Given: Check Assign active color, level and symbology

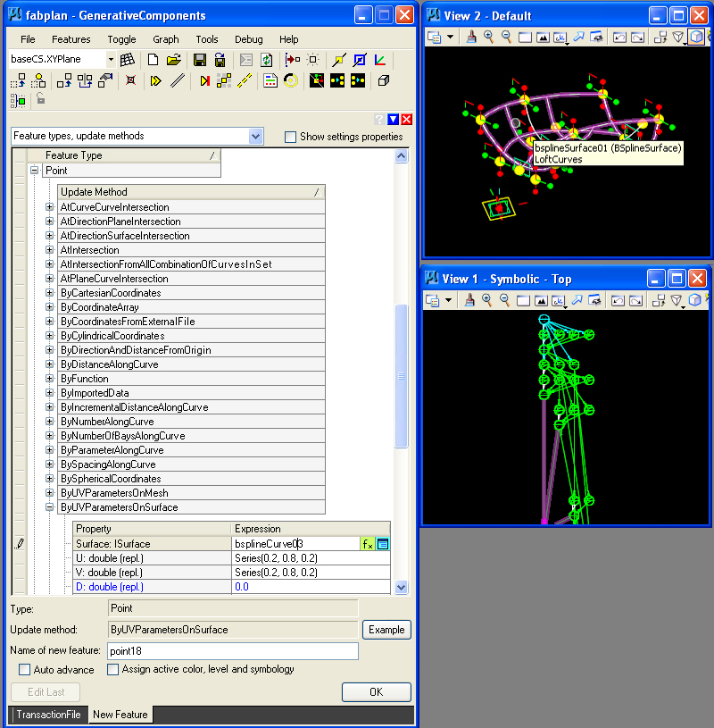Looking at the screenshot, I should coord(112,670).
